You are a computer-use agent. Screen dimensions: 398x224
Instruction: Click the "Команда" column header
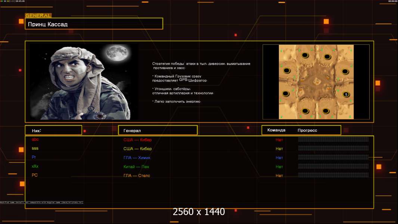(x=276, y=130)
